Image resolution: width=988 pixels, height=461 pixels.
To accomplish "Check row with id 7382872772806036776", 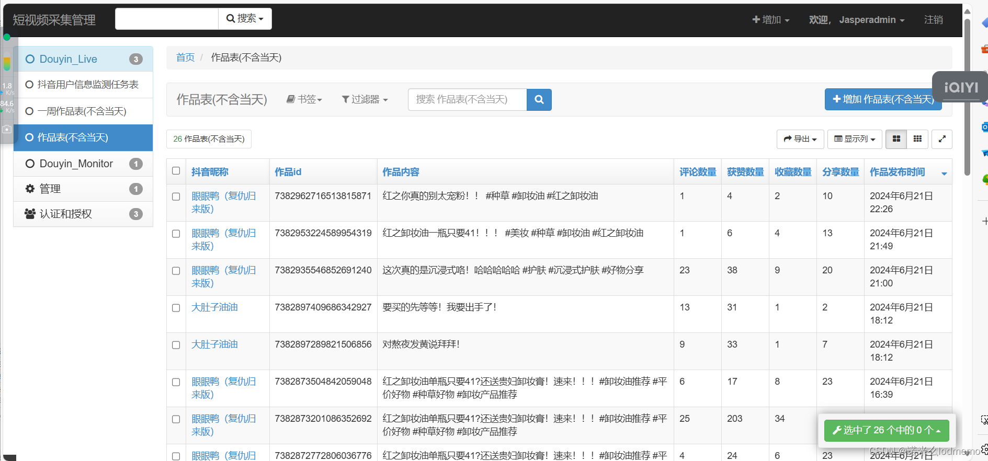I will click(x=176, y=456).
